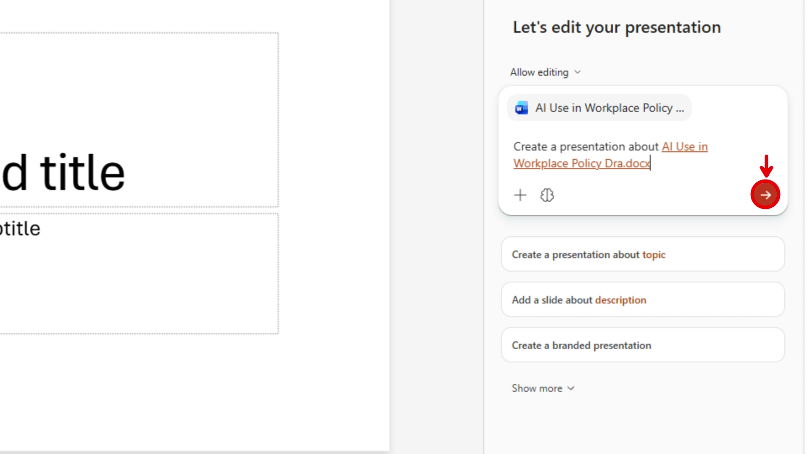Choose Create a branded presentation suggestion

coord(643,345)
